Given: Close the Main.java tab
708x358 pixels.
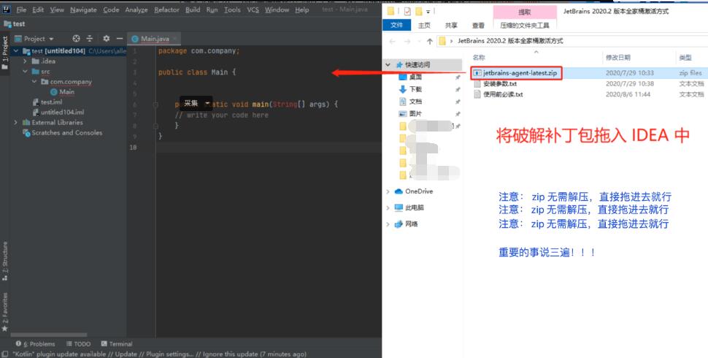Looking at the screenshot, I should [x=176, y=39].
